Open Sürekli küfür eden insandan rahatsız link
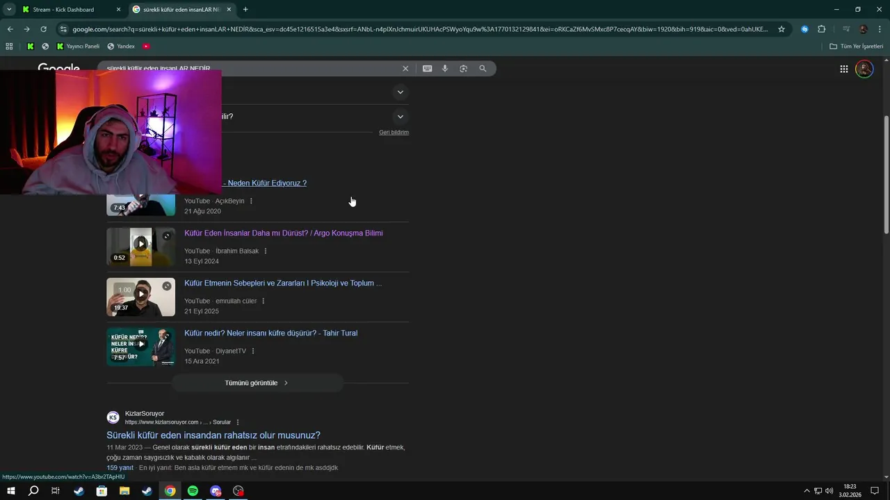Viewport: 890px width, 500px height. [x=213, y=435]
